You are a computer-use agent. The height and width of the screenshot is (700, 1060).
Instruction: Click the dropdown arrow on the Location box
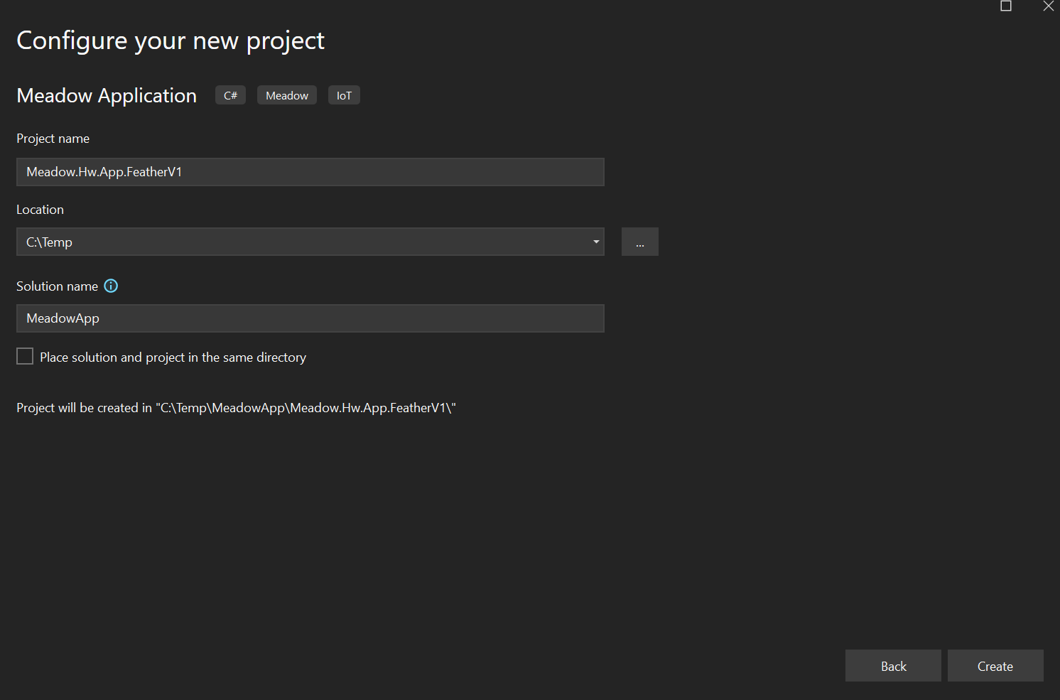tap(595, 242)
